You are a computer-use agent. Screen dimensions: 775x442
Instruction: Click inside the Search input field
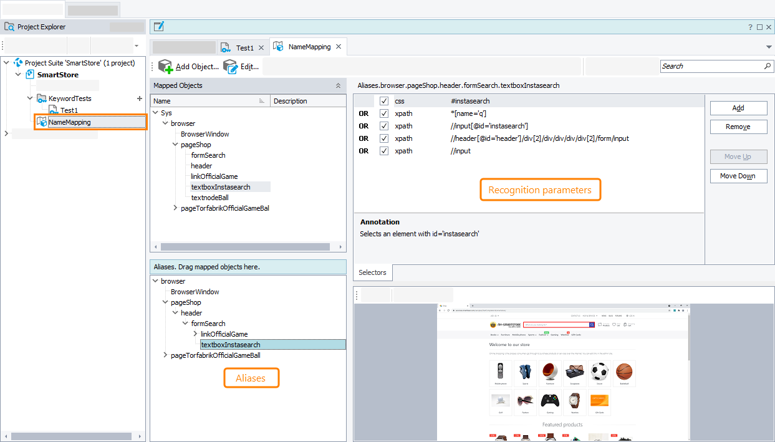(705, 65)
